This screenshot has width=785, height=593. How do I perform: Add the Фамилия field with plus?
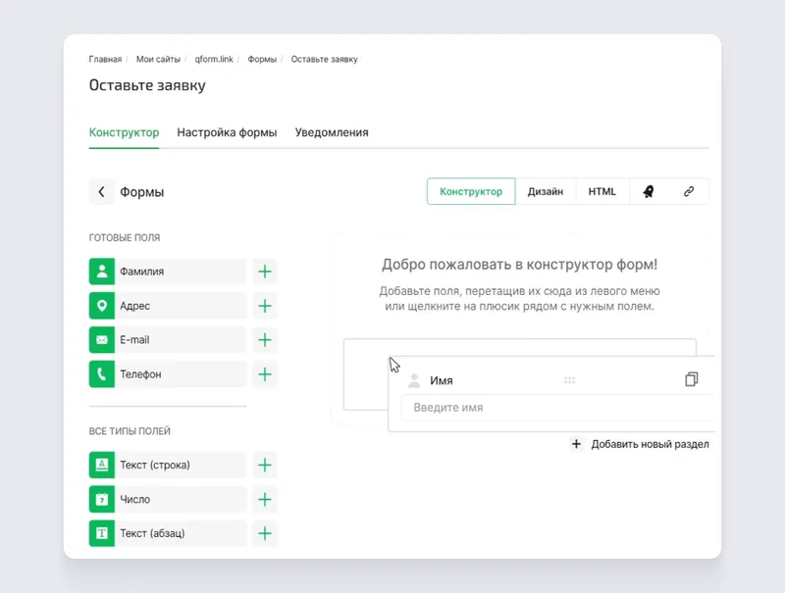point(265,272)
